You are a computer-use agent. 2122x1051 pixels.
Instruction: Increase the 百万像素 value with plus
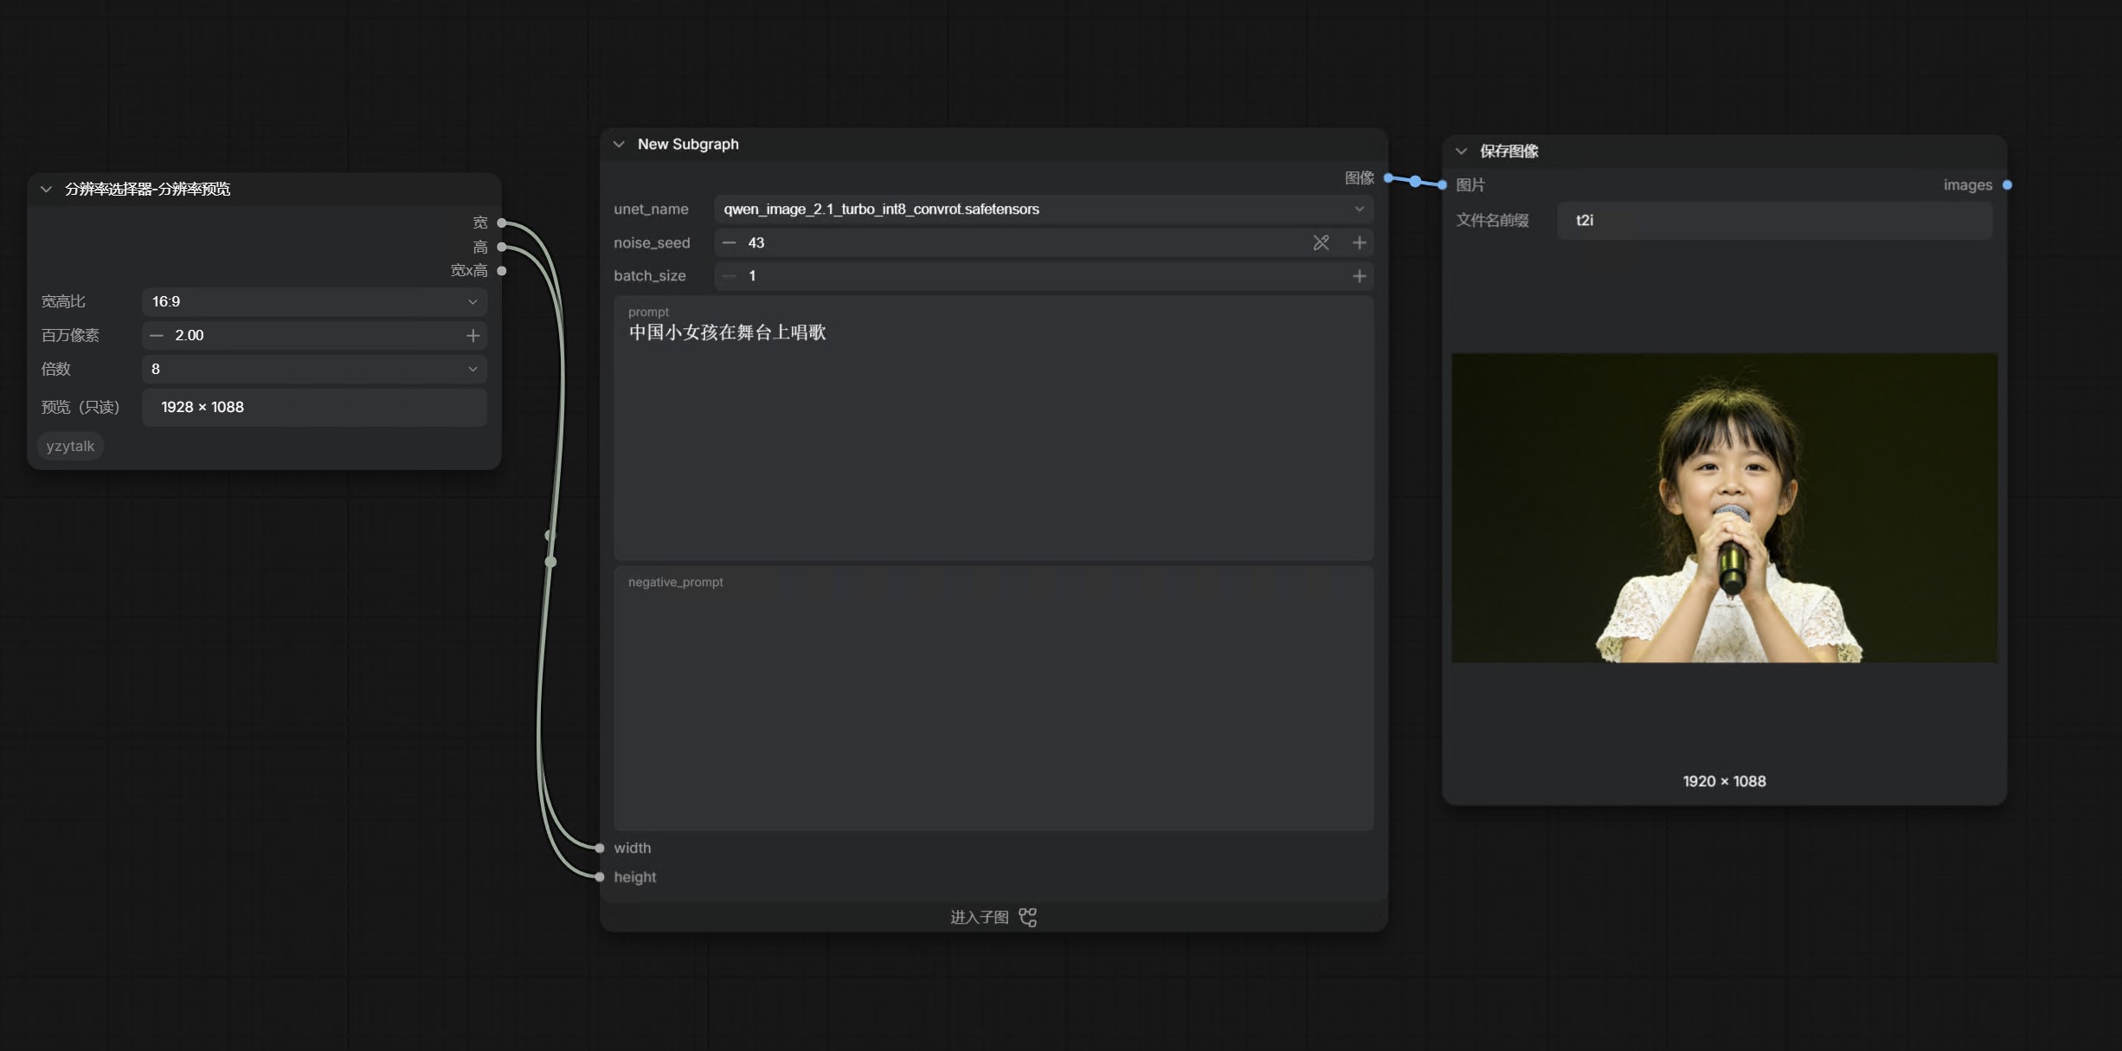(473, 335)
